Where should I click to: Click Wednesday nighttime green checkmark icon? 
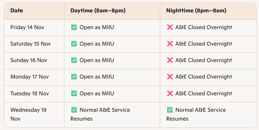[170, 110]
